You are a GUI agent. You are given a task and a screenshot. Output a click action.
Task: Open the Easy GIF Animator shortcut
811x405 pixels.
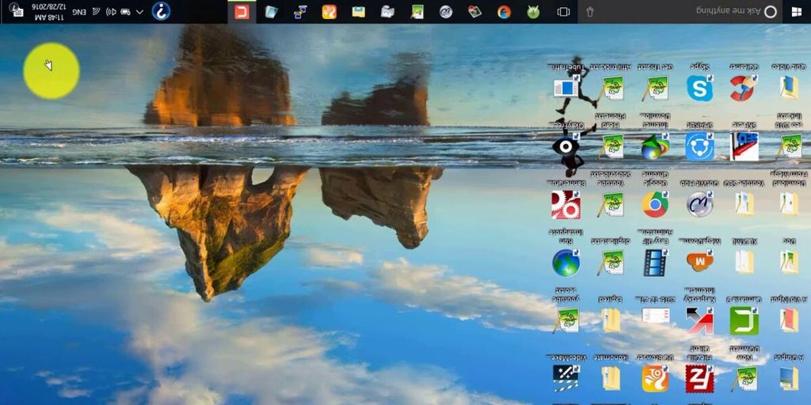655,263
